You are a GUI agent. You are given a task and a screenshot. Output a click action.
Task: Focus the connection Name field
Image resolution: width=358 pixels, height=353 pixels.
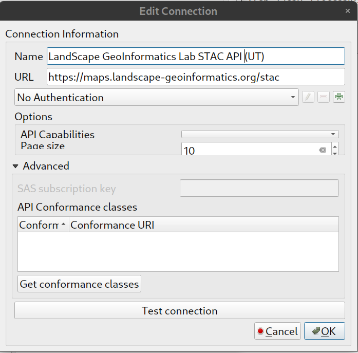click(196, 56)
